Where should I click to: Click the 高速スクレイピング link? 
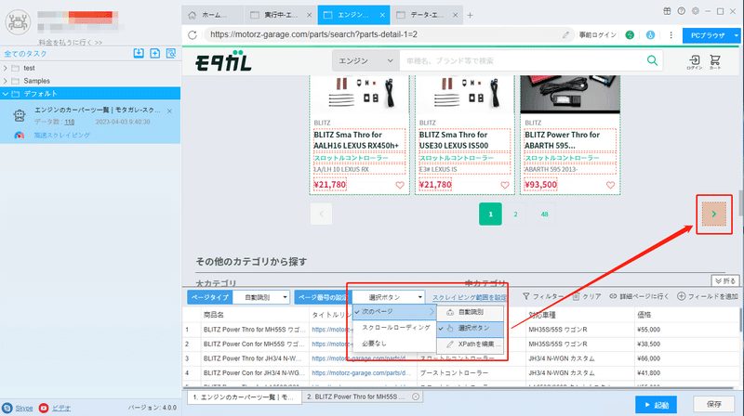(x=61, y=136)
